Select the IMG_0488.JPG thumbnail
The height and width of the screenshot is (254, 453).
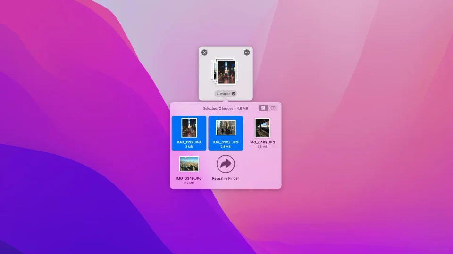point(262,127)
